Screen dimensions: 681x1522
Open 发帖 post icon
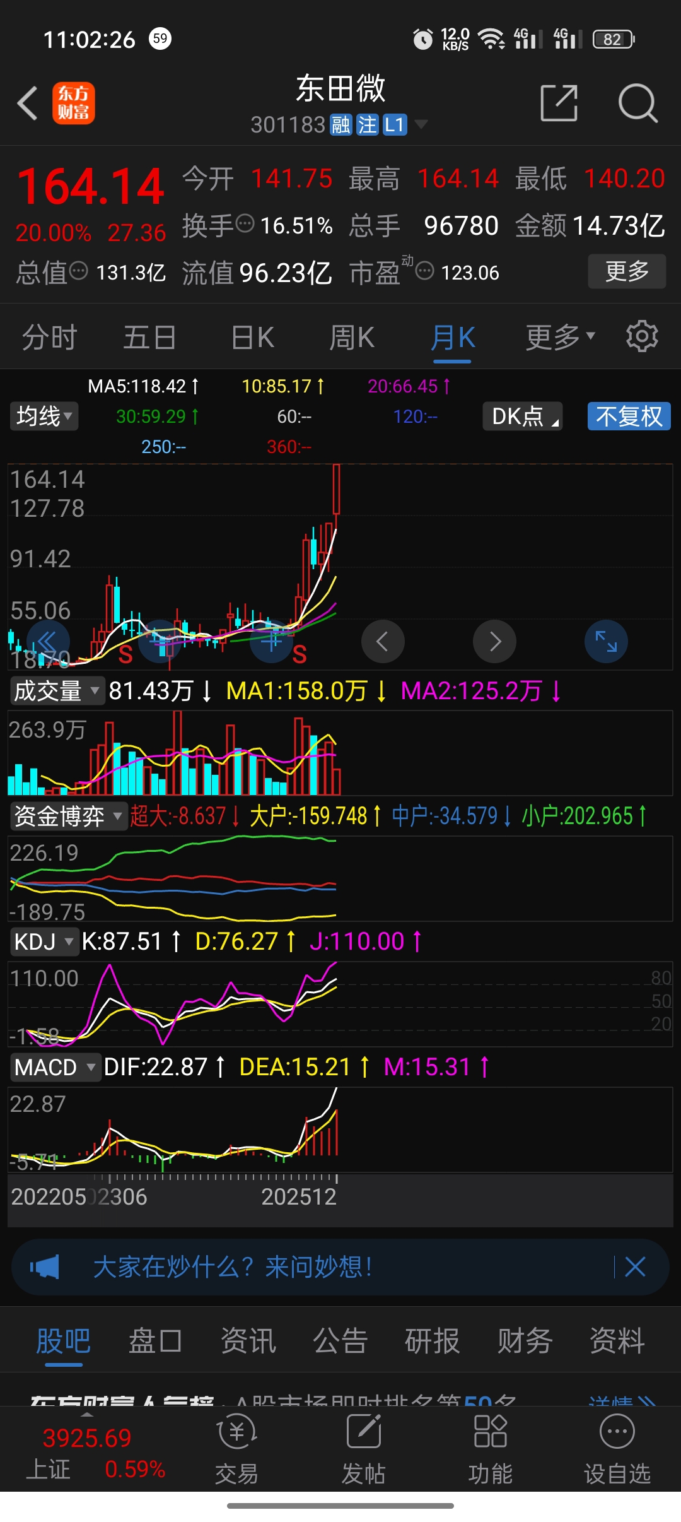(x=364, y=1449)
